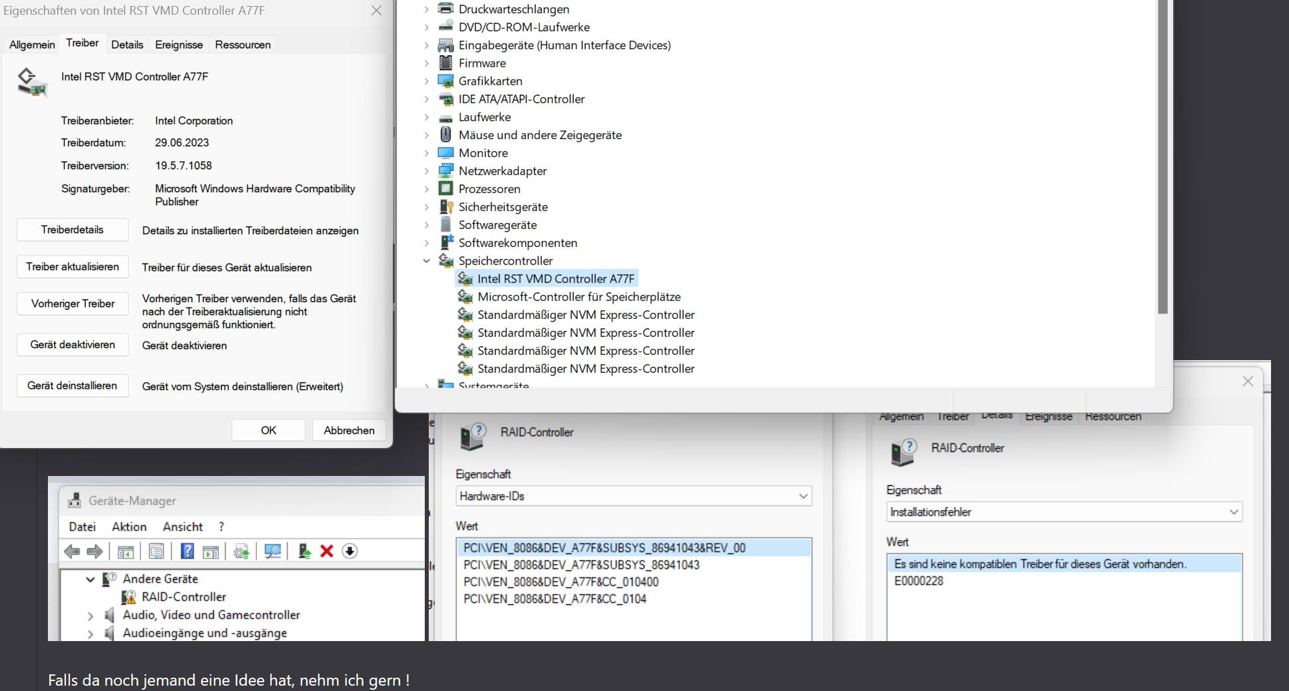Screen dimensions: 1289x691
Task: Click the Microsoft-Controller für Speicherplätze icon
Action: pyautogui.click(x=465, y=296)
